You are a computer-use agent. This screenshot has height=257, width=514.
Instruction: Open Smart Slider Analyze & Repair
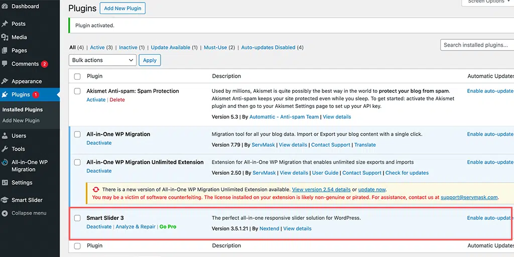(x=136, y=226)
